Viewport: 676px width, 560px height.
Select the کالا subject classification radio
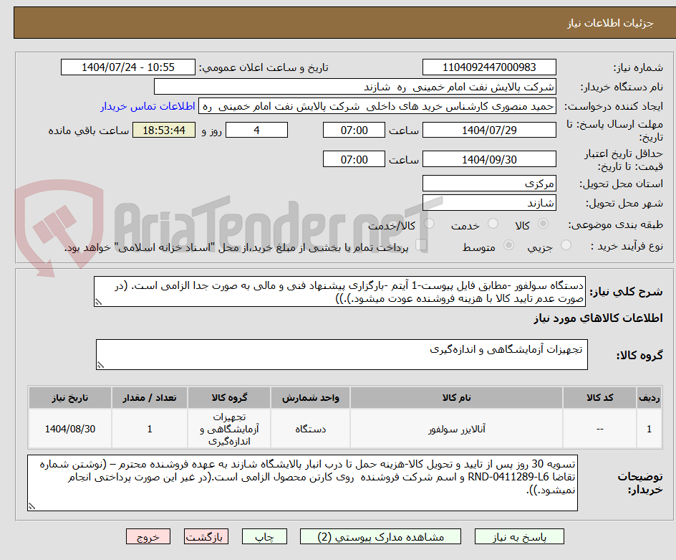[x=543, y=222]
